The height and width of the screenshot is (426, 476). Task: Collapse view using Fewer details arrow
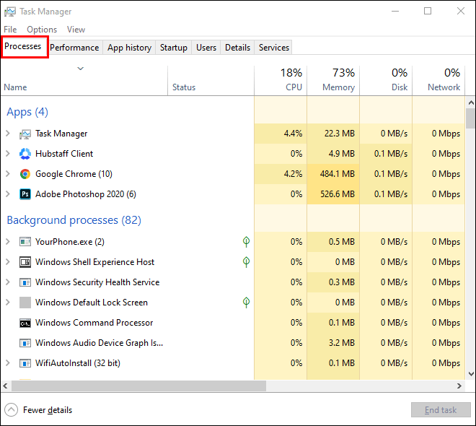tap(12, 410)
